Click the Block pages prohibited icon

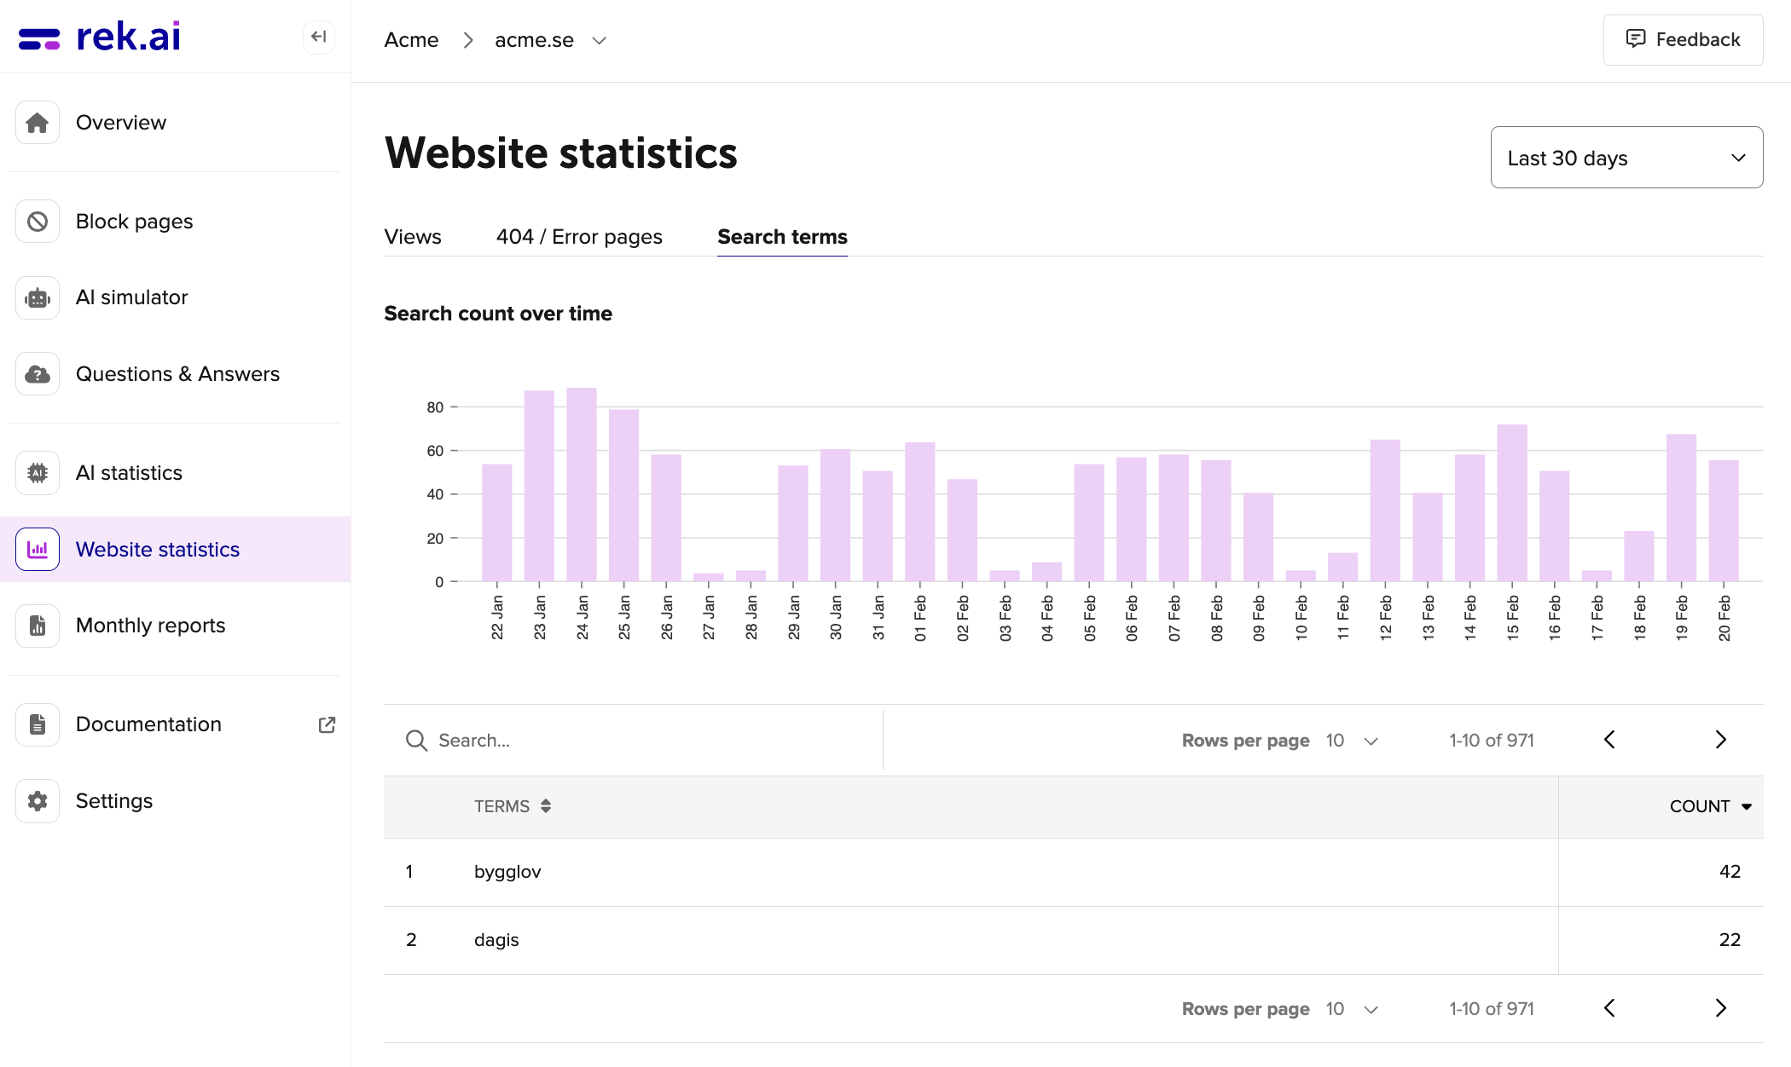tap(38, 222)
